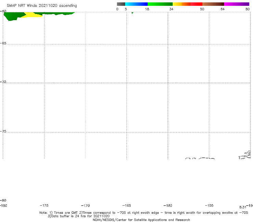Click the color bar label '18'
Viewport: 253px width, 222px height.
(x=147, y=9)
